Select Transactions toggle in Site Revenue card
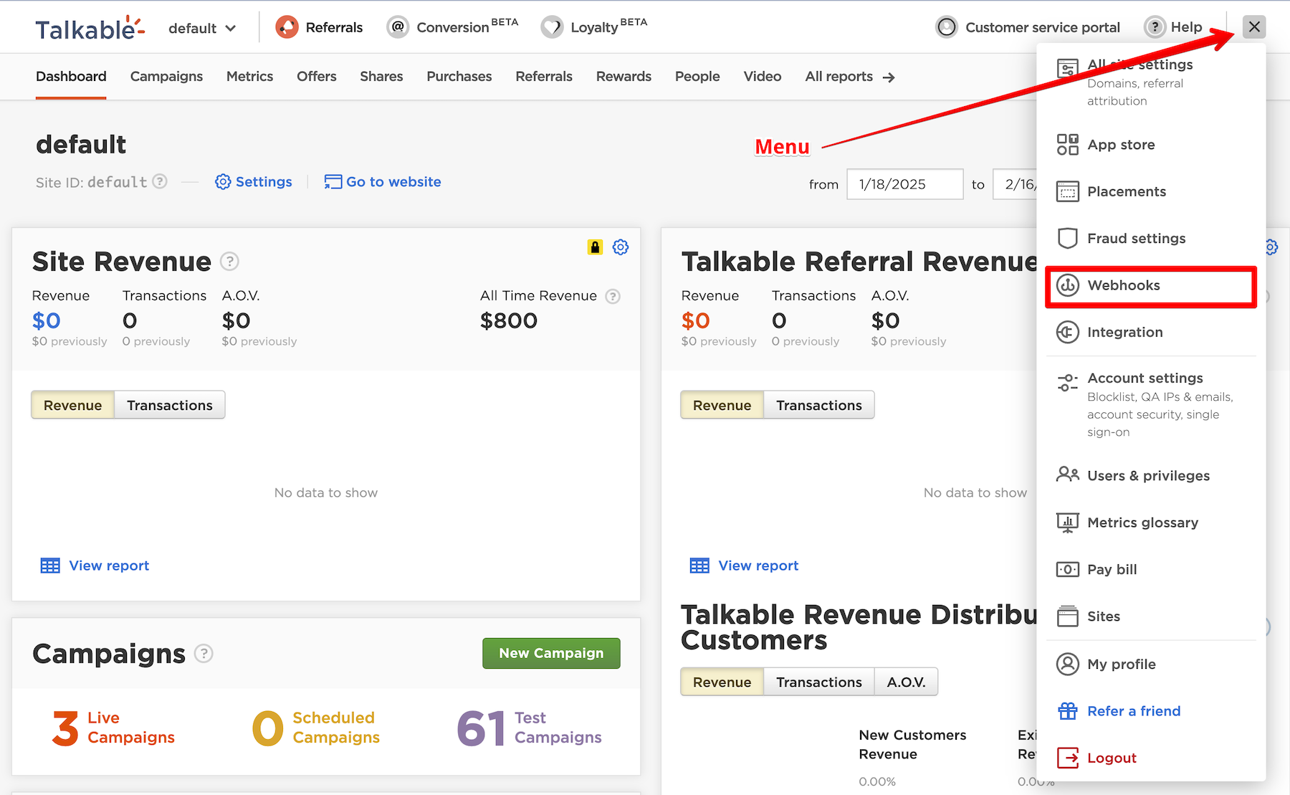1290x795 pixels. pos(170,405)
